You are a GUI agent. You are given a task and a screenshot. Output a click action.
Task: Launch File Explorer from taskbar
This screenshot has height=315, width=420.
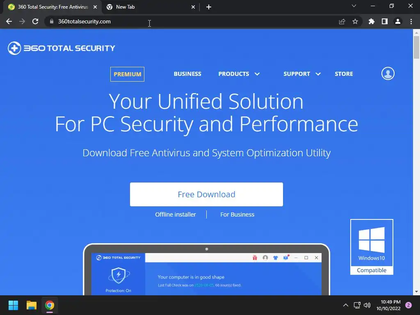[x=31, y=305]
